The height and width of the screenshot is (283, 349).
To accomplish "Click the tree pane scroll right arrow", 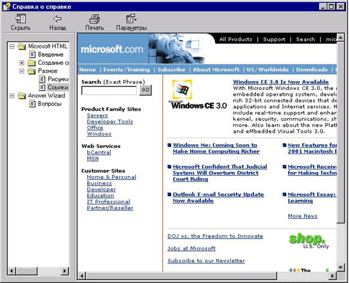I will coord(65,271).
